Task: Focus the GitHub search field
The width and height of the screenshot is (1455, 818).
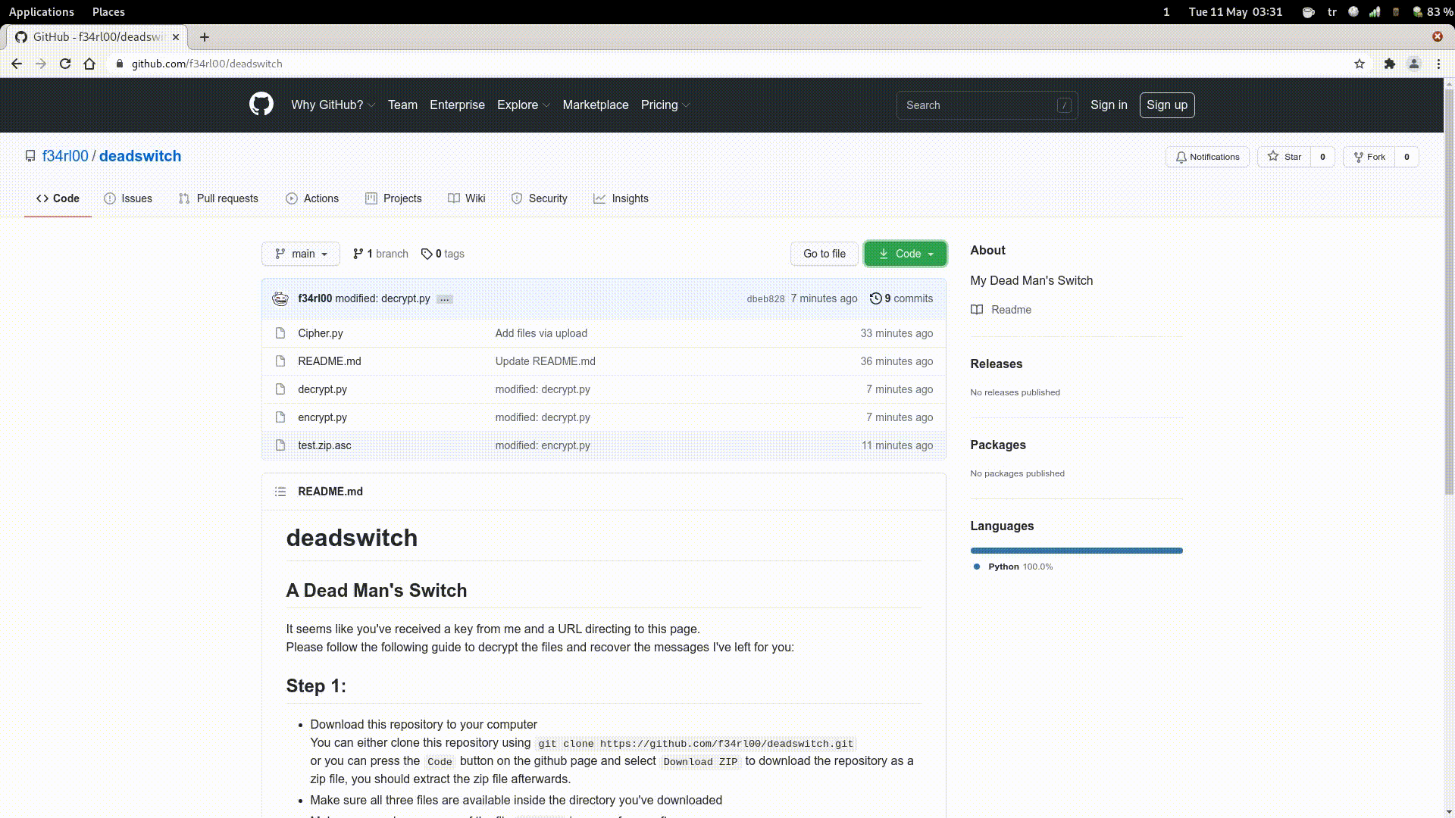Action: pyautogui.click(x=978, y=105)
